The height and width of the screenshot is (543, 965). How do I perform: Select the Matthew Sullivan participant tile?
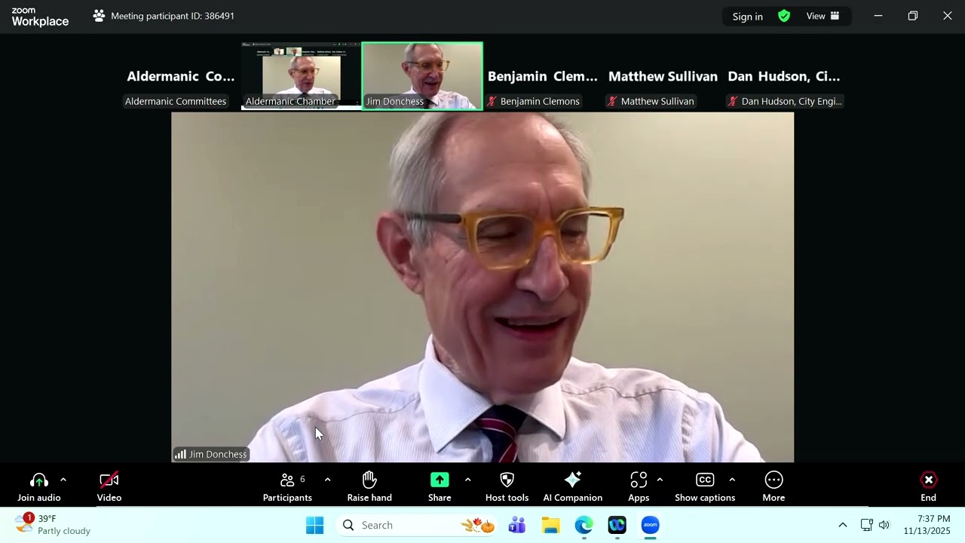click(x=663, y=76)
